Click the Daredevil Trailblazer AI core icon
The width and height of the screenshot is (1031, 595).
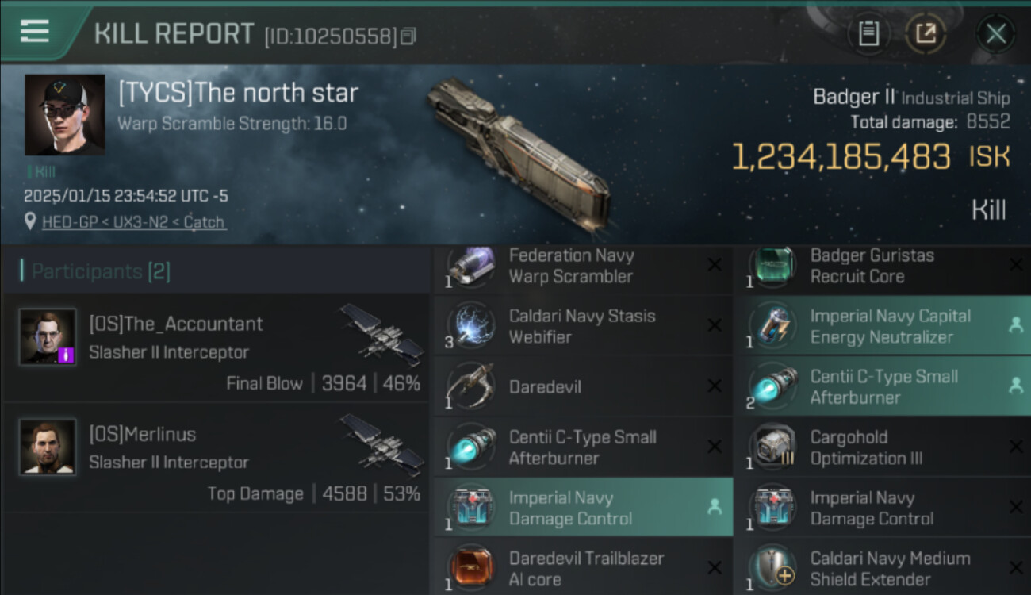coord(471,569)
